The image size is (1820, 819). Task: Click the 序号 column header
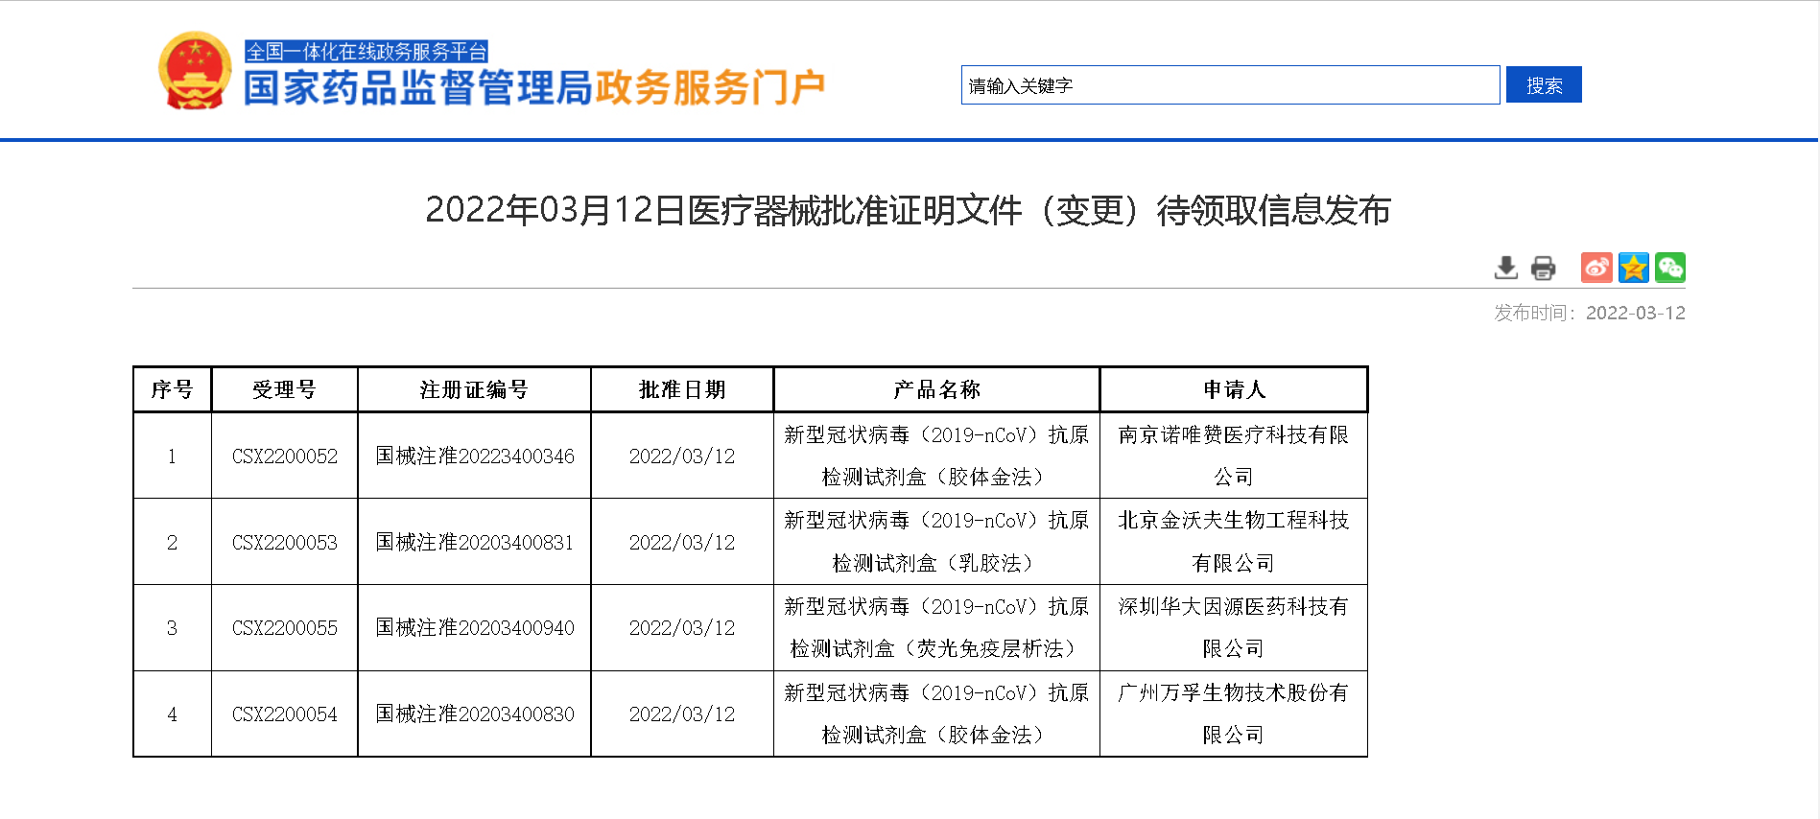point(173,389)
